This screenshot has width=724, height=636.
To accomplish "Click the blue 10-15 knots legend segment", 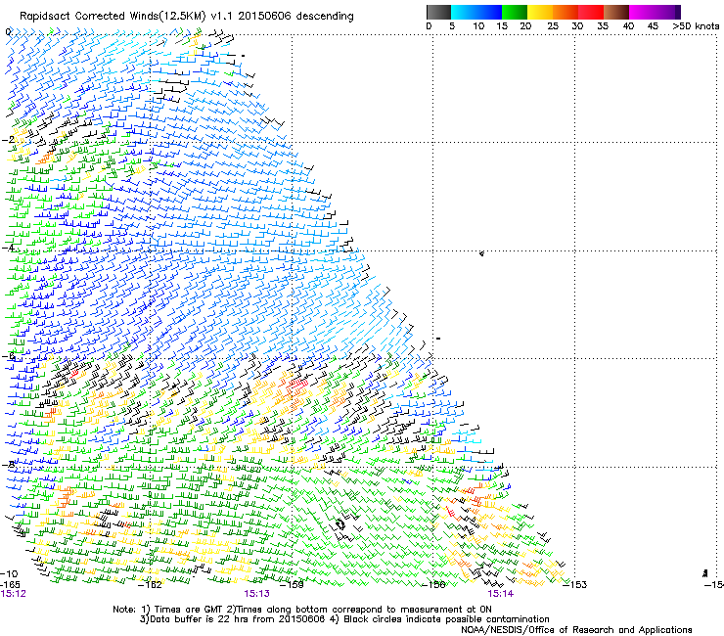I will pyautogui.click(x=489, y=12).
